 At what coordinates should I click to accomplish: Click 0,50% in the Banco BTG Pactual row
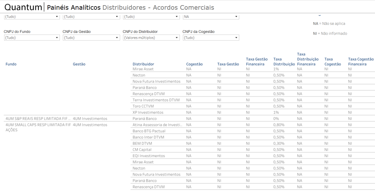point(279,131)
